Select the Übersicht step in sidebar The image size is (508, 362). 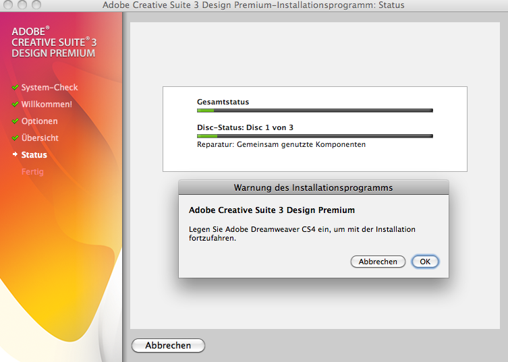coord(40,138)
